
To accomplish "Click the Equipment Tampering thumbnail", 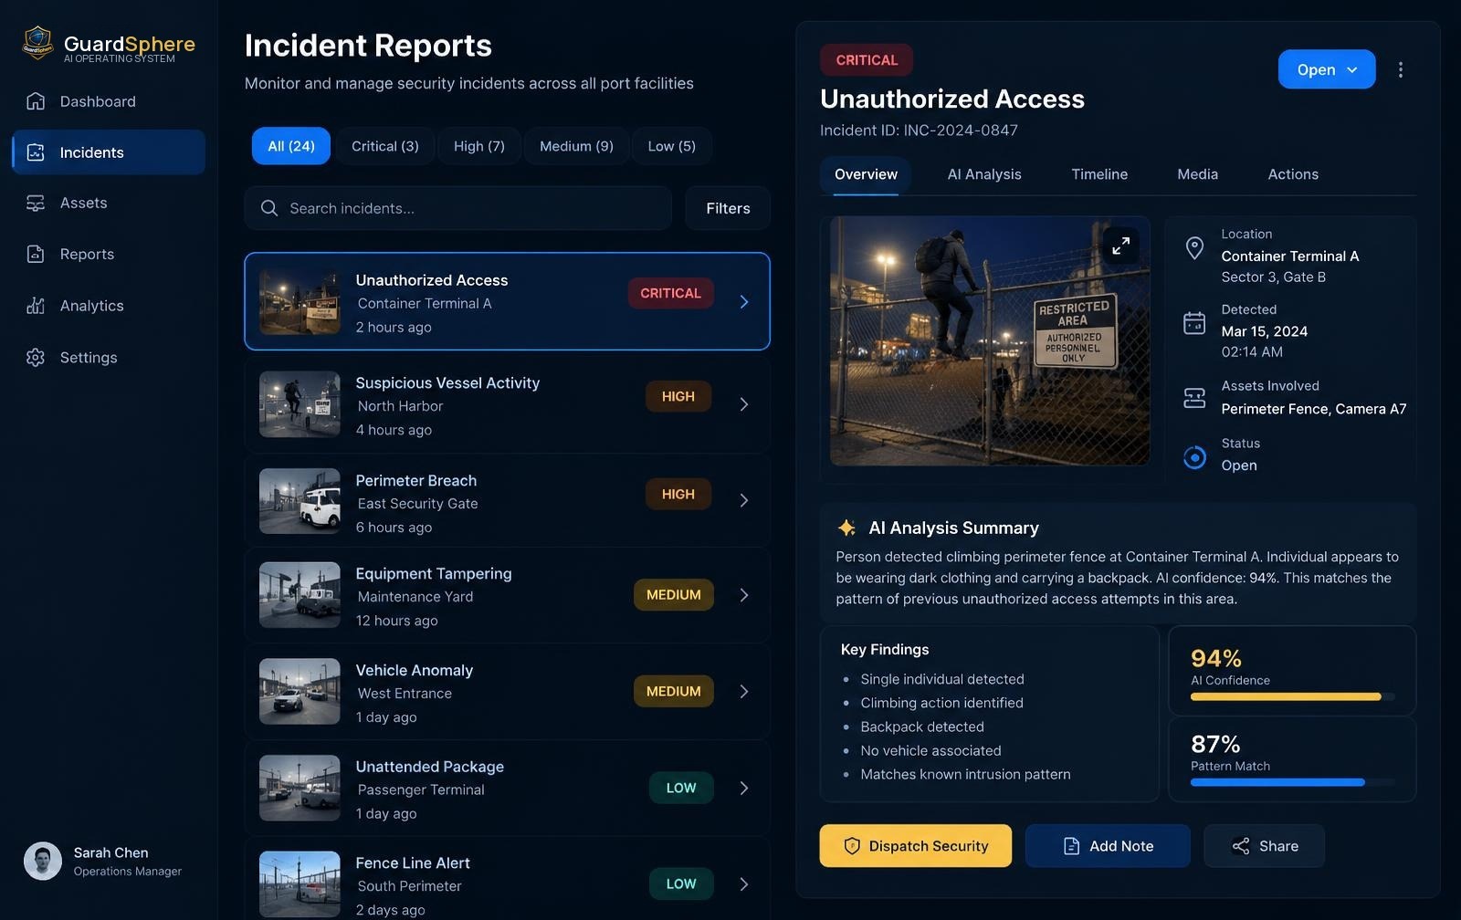I will pos(300,595).
